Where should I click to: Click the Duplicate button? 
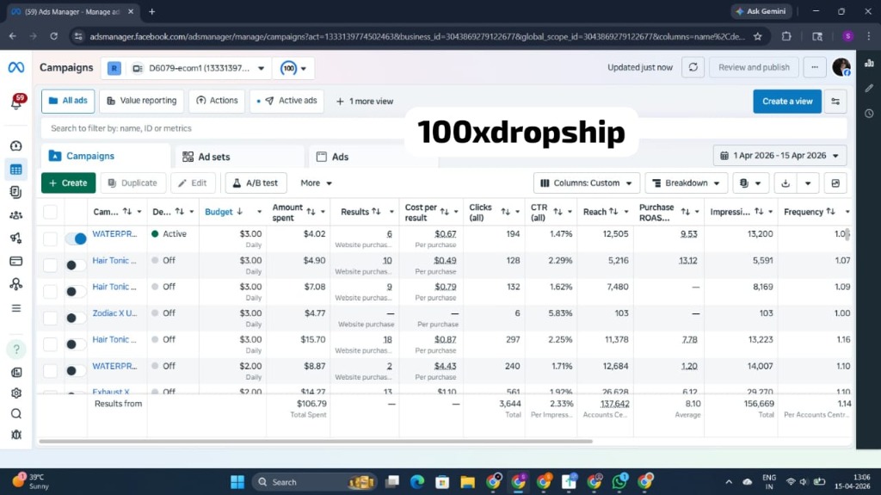(x=132, y=183)
